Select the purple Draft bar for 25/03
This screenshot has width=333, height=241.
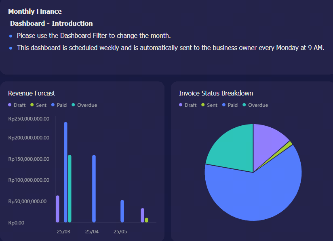click(57, 209)
